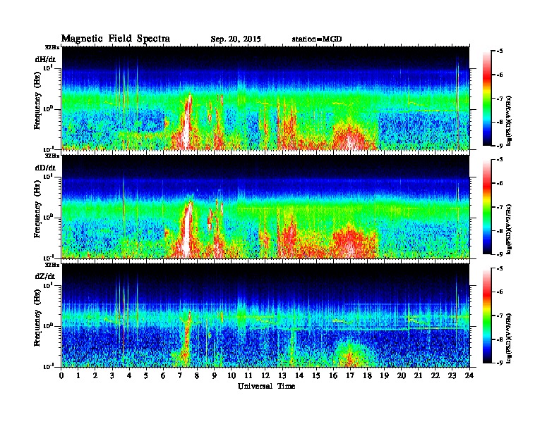Click the "-5" tick on dZ/dt color scale
The height and width of the screenshot is (431, 559).
(x=500, y=268)
